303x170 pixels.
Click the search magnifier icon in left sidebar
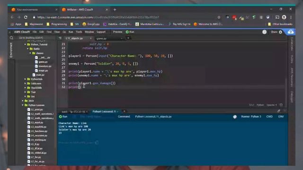[11, 38]
